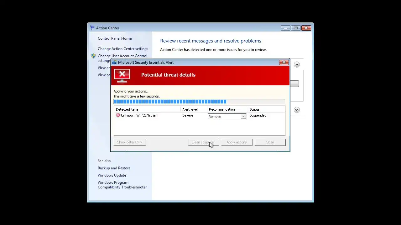Open Windows Program Compatibility Troubleshooter link

pyautogui.click(x=122, y=185)
